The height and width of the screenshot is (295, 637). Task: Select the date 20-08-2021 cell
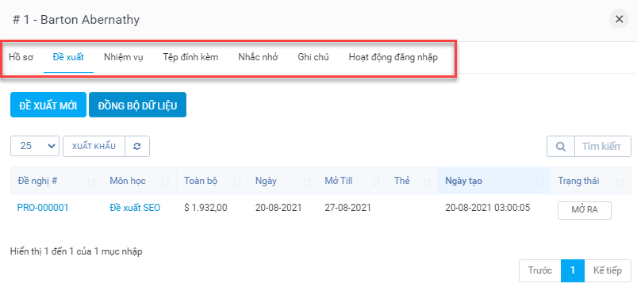click(278, 208)
